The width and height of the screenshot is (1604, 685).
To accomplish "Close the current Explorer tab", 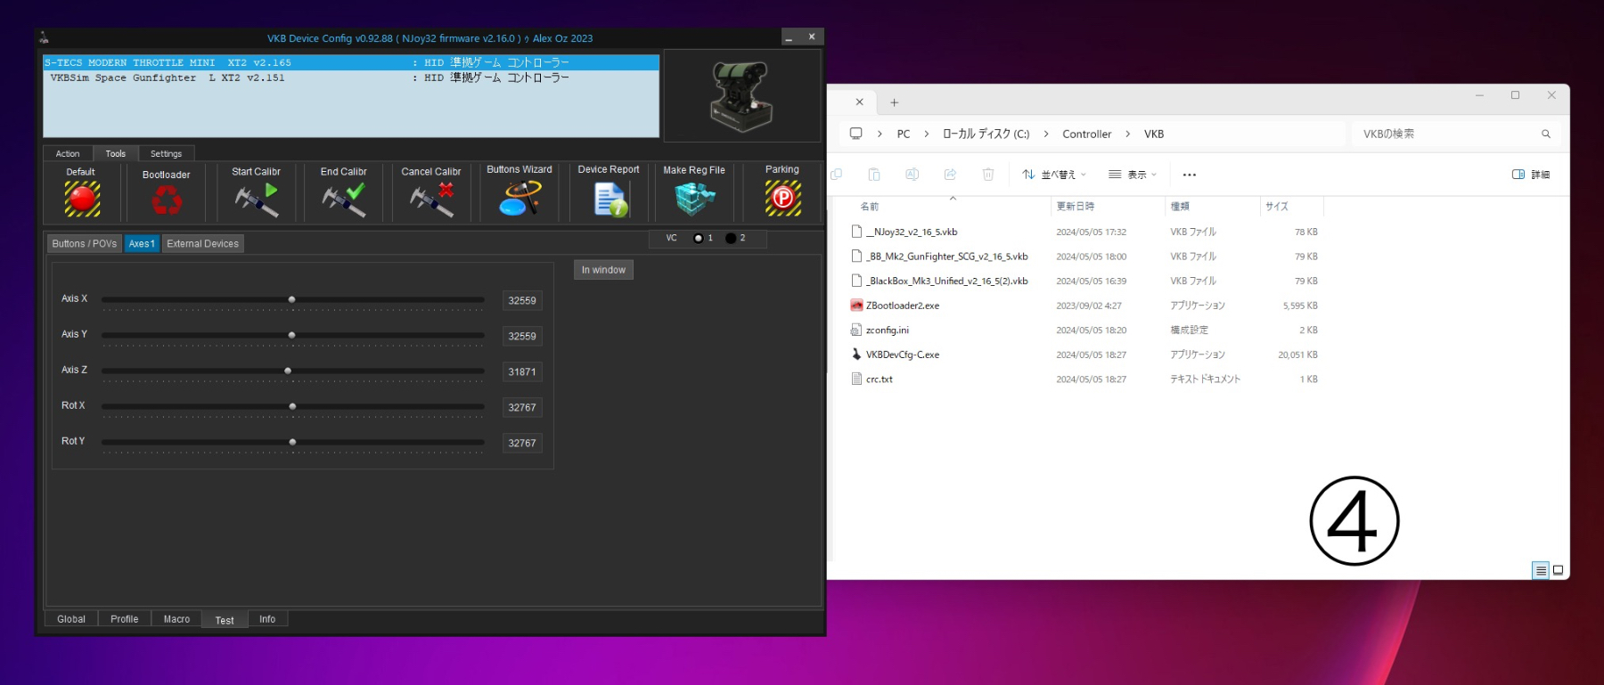I will [859, 102].
